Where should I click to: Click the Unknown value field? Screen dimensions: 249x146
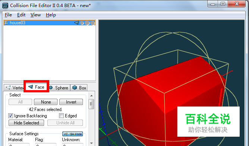pos(72,145)
